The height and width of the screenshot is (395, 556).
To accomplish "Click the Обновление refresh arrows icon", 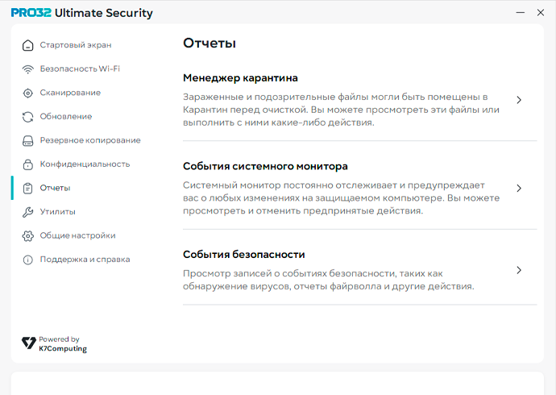I will 28,117.
